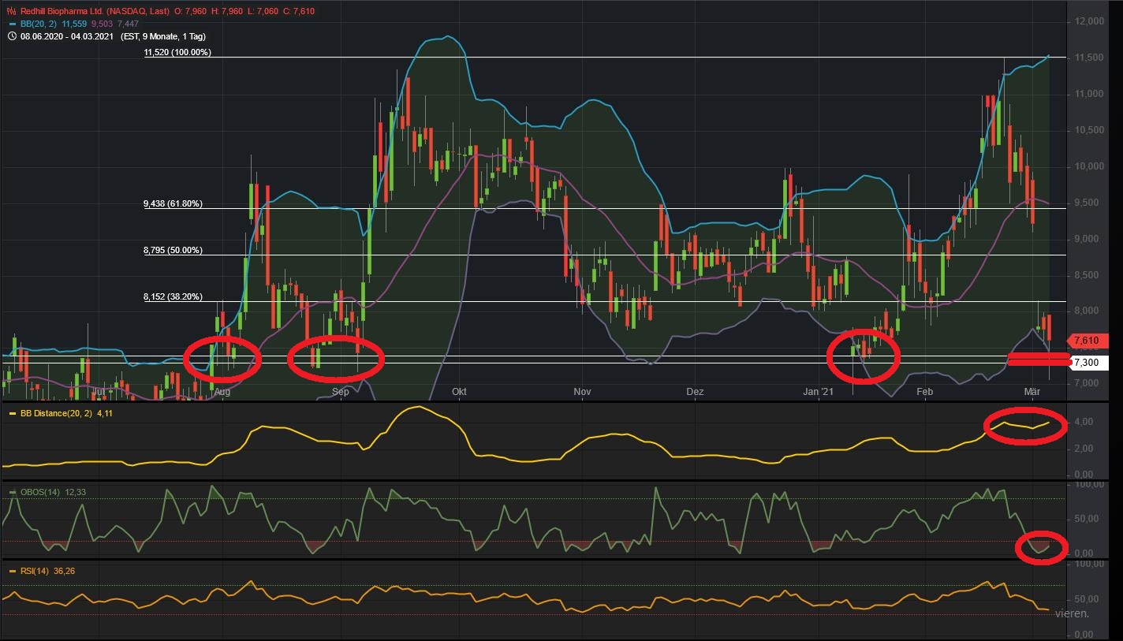Screen dimensions: 1123x641
Task: Click the orange RSI(14) indicator marker
Action: (11, 571)
